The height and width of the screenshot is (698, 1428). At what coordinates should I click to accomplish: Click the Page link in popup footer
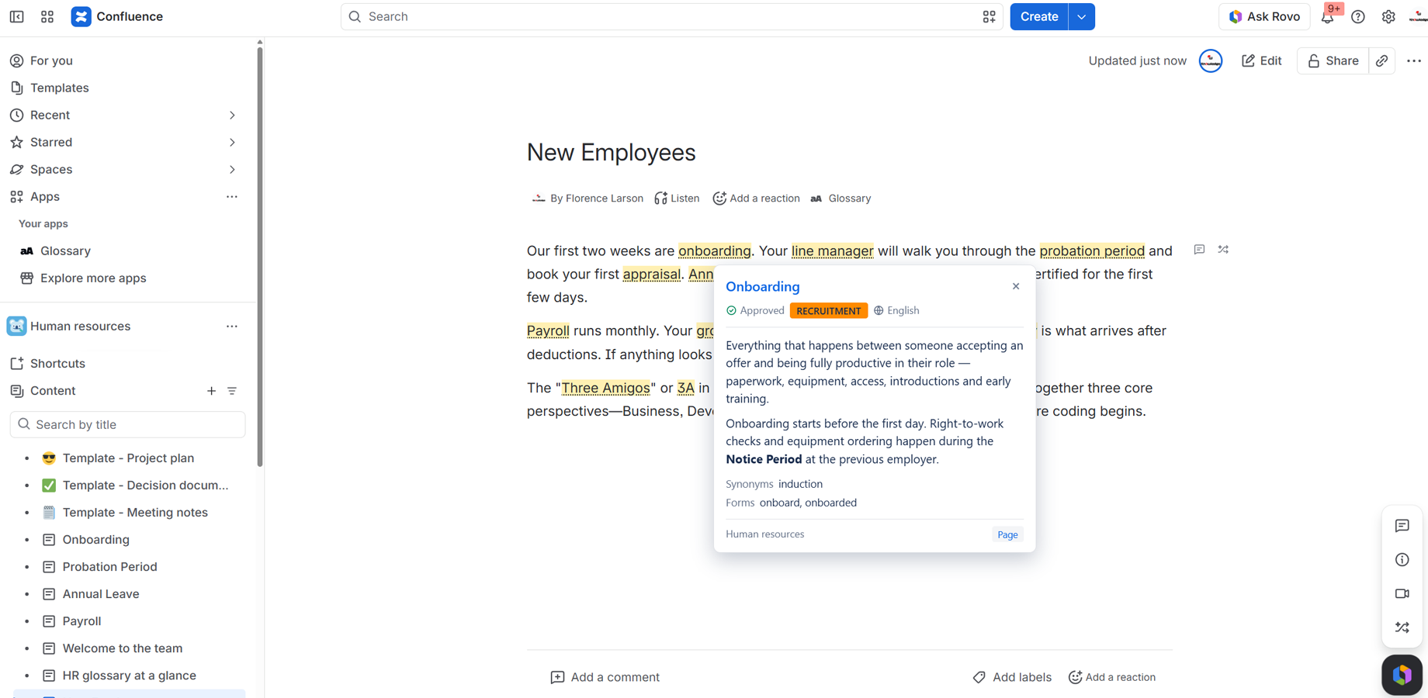point(1007,534)
